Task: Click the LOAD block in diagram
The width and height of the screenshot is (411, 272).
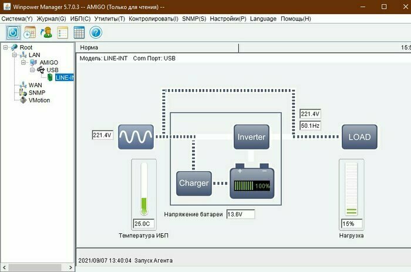Action: click(x=359, y=137)
